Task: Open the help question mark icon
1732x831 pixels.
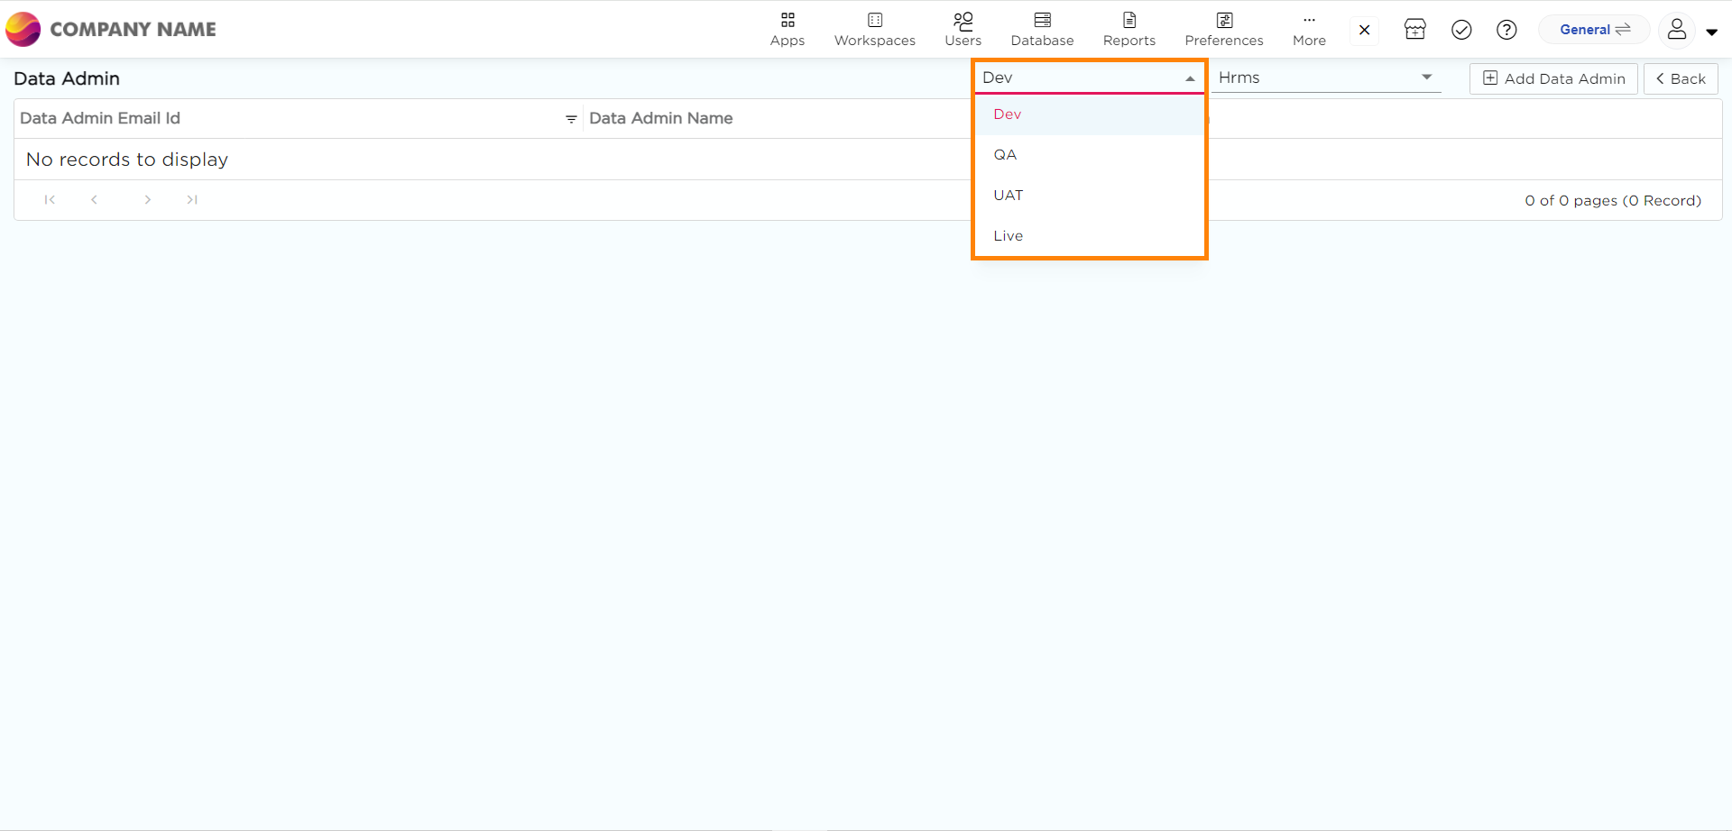Action: click(x=1506, y=30)
